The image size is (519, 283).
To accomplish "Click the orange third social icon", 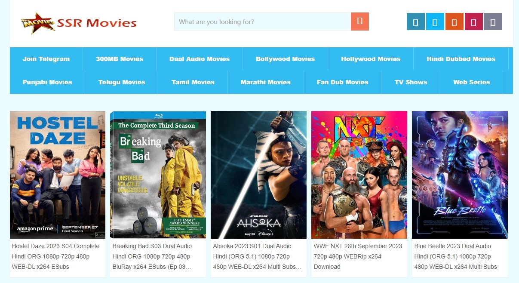I will click(x=455, y=22).
